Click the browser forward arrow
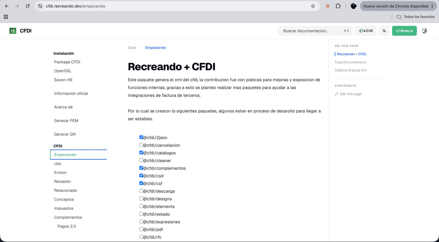This screenshot has width=439, height=242. [17, 6]
